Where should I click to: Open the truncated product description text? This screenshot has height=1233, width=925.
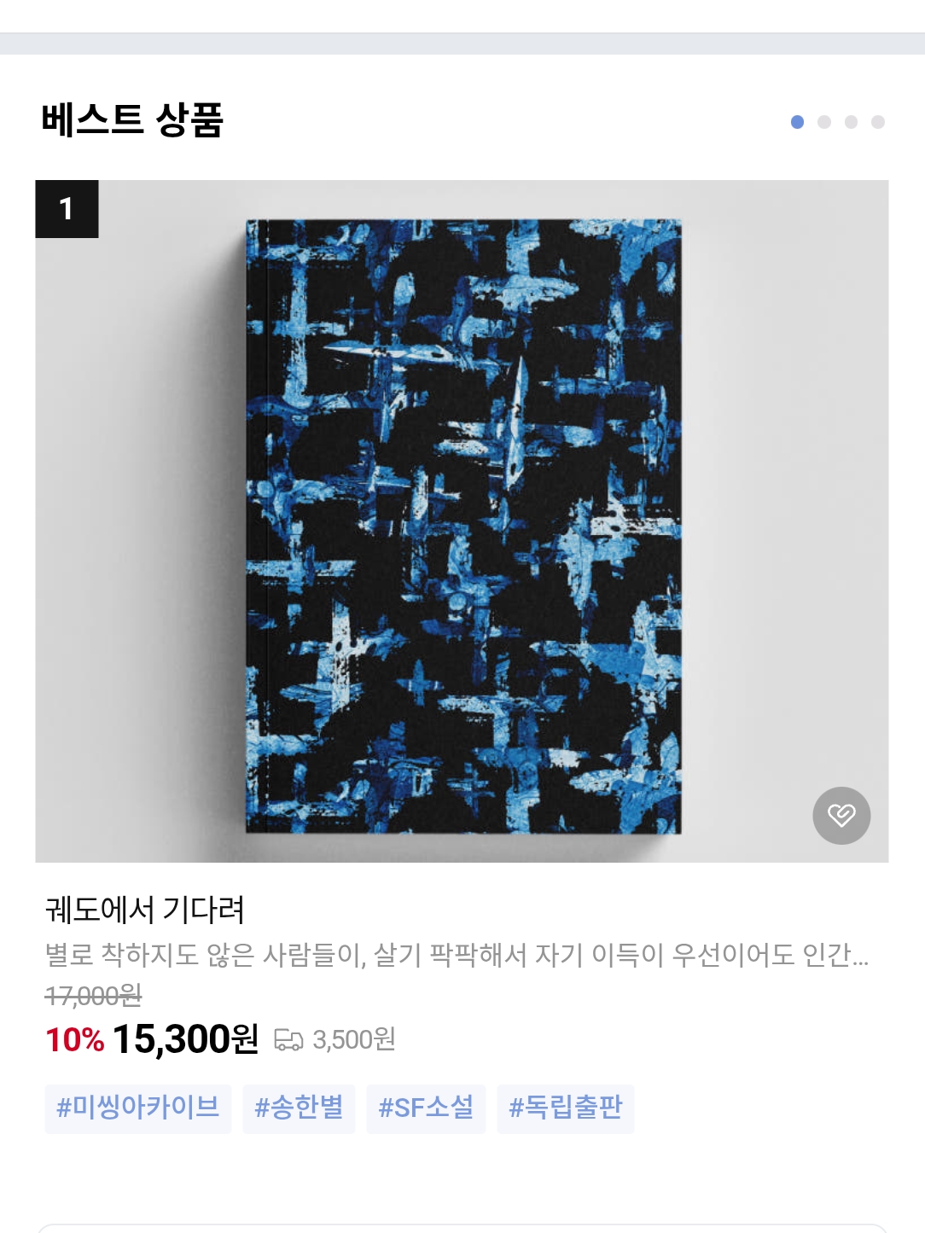457,954
